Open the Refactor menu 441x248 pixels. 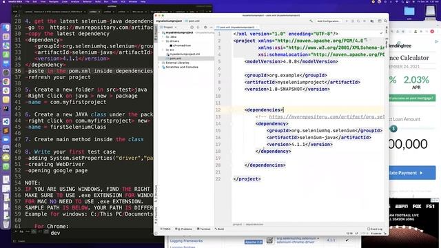[x=87, y=1]
